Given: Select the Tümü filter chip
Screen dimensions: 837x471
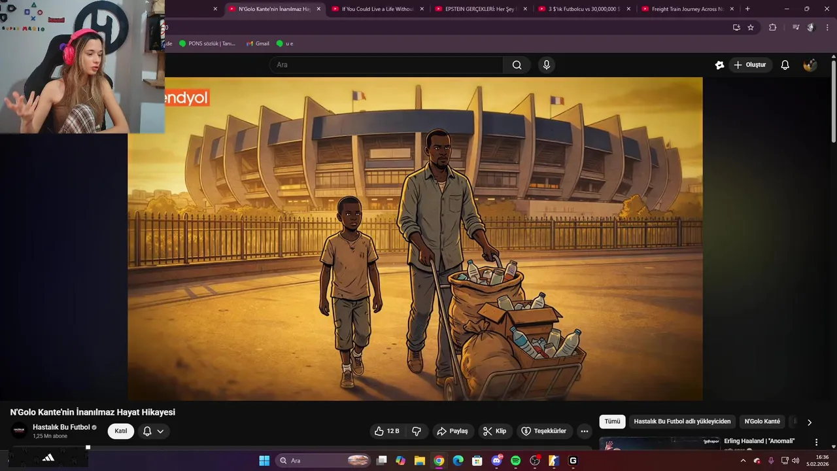Looking at the screenshot, I should [x=612, y=422].
